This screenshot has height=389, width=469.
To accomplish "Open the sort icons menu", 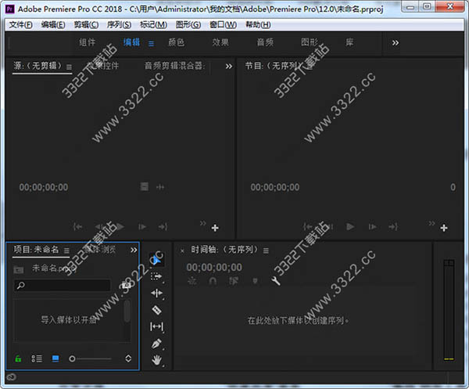I will (x=128, y=358).
